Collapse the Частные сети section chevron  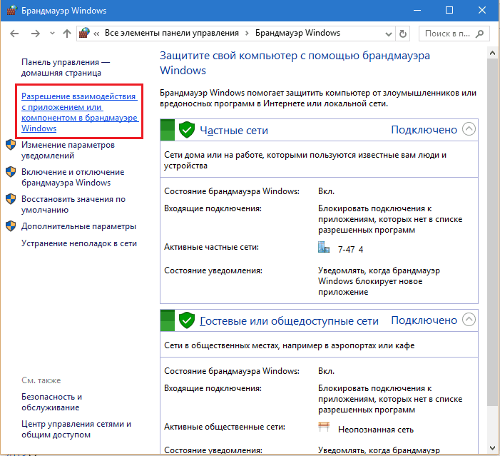click(x=469, y=129)
